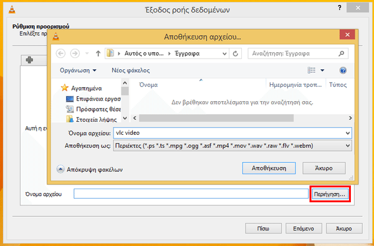
Task: Sort by Ημερομηνία τροπ... column header
Action: click(295, 85)
